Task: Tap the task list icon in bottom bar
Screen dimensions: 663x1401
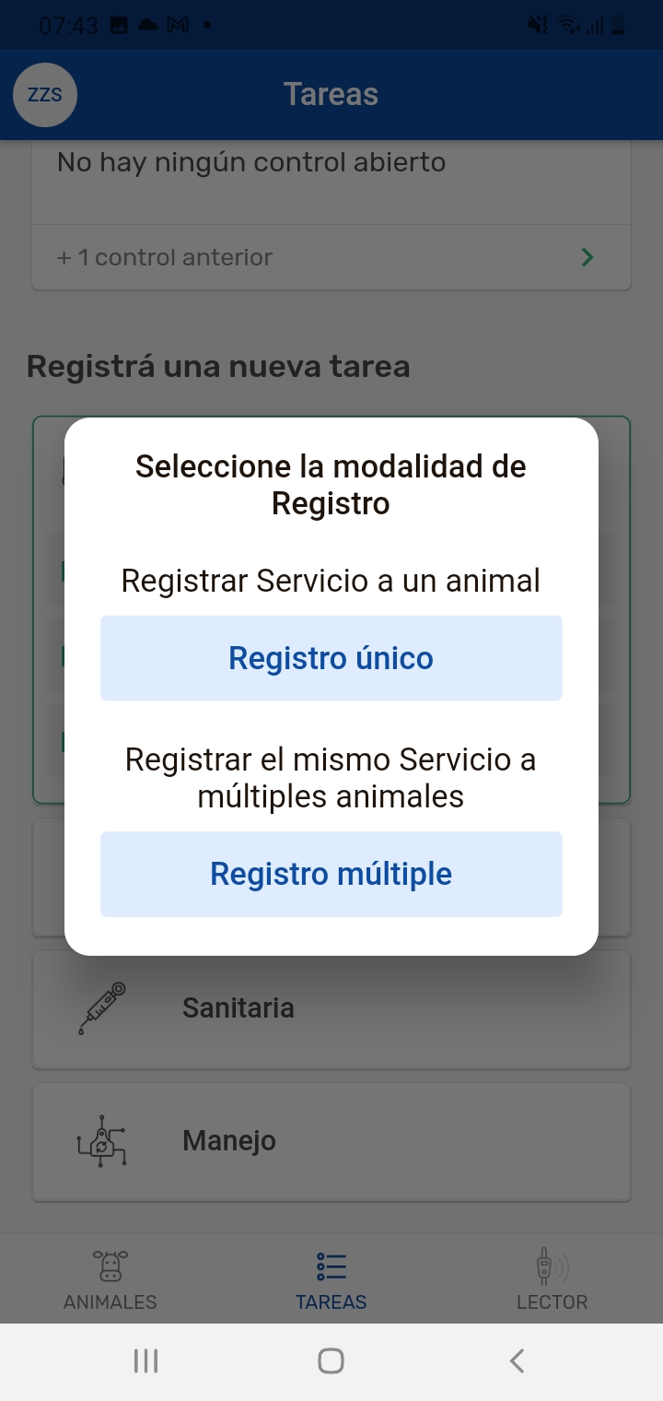Action: click(331, 1266)
